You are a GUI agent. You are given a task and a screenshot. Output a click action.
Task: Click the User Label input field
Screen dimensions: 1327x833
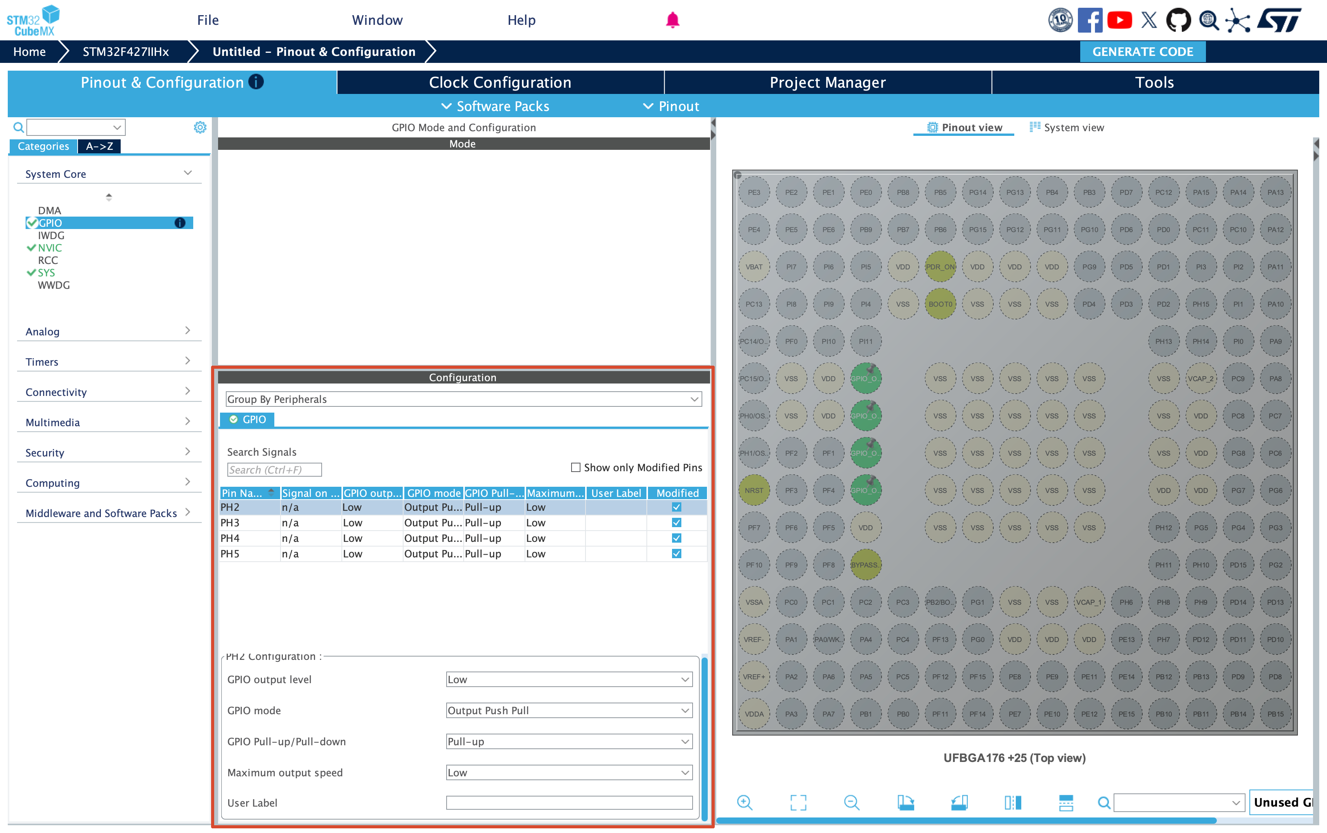(x=569, y=803)
